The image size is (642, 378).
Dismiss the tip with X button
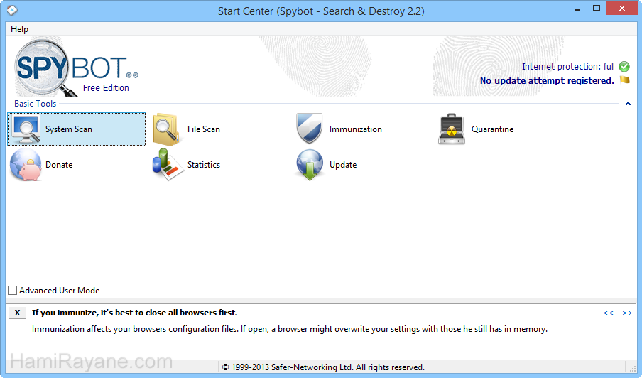click(17, 313)
